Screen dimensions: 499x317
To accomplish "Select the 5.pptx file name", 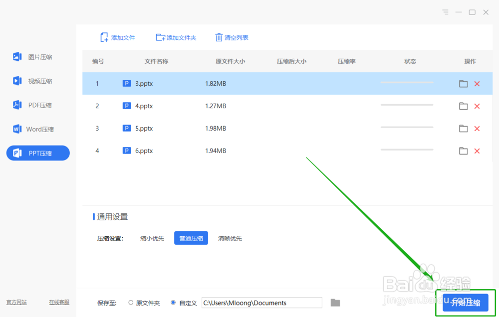I will 144,129.
